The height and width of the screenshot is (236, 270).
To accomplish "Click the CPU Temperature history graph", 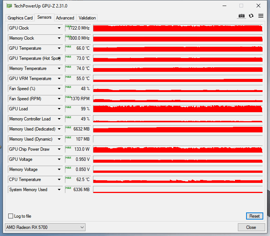I will (x=178, y=180).
